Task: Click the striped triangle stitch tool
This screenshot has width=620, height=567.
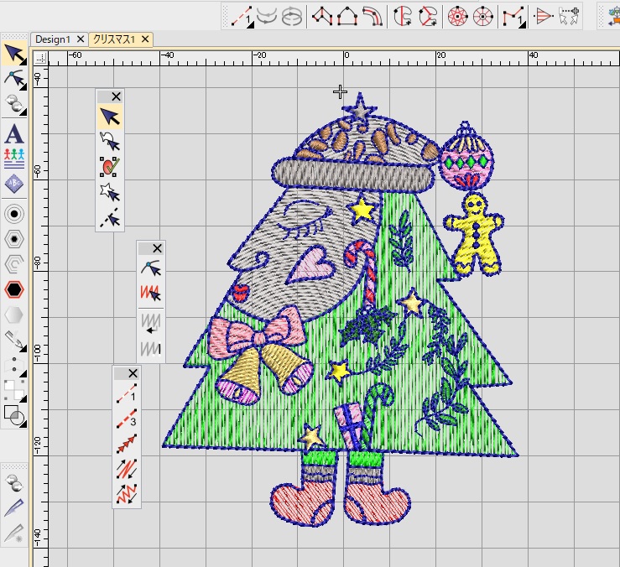Action: coord(544,17)
